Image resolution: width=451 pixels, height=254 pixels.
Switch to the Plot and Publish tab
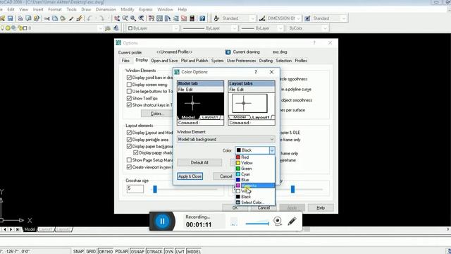click(194, 61)
